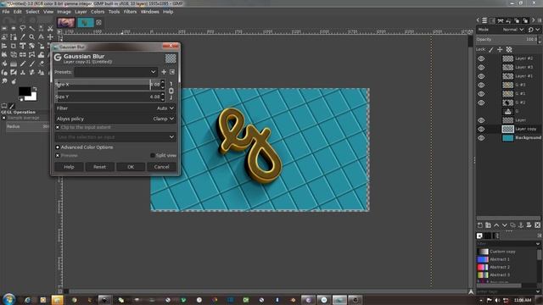
Task: Open the Windows Start button
Action: 8,299
